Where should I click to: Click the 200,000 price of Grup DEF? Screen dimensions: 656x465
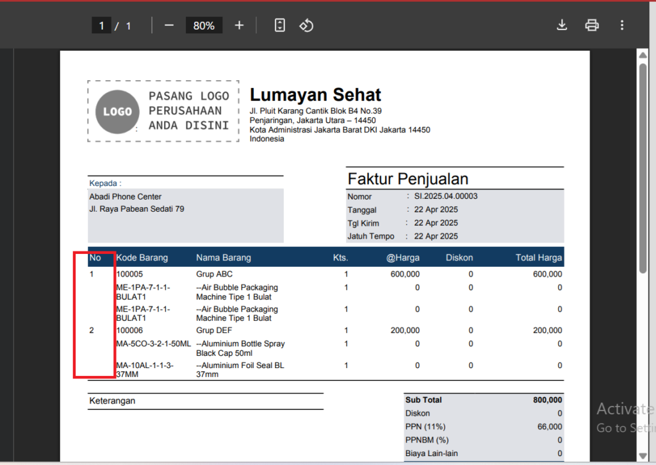click(405, 330)
